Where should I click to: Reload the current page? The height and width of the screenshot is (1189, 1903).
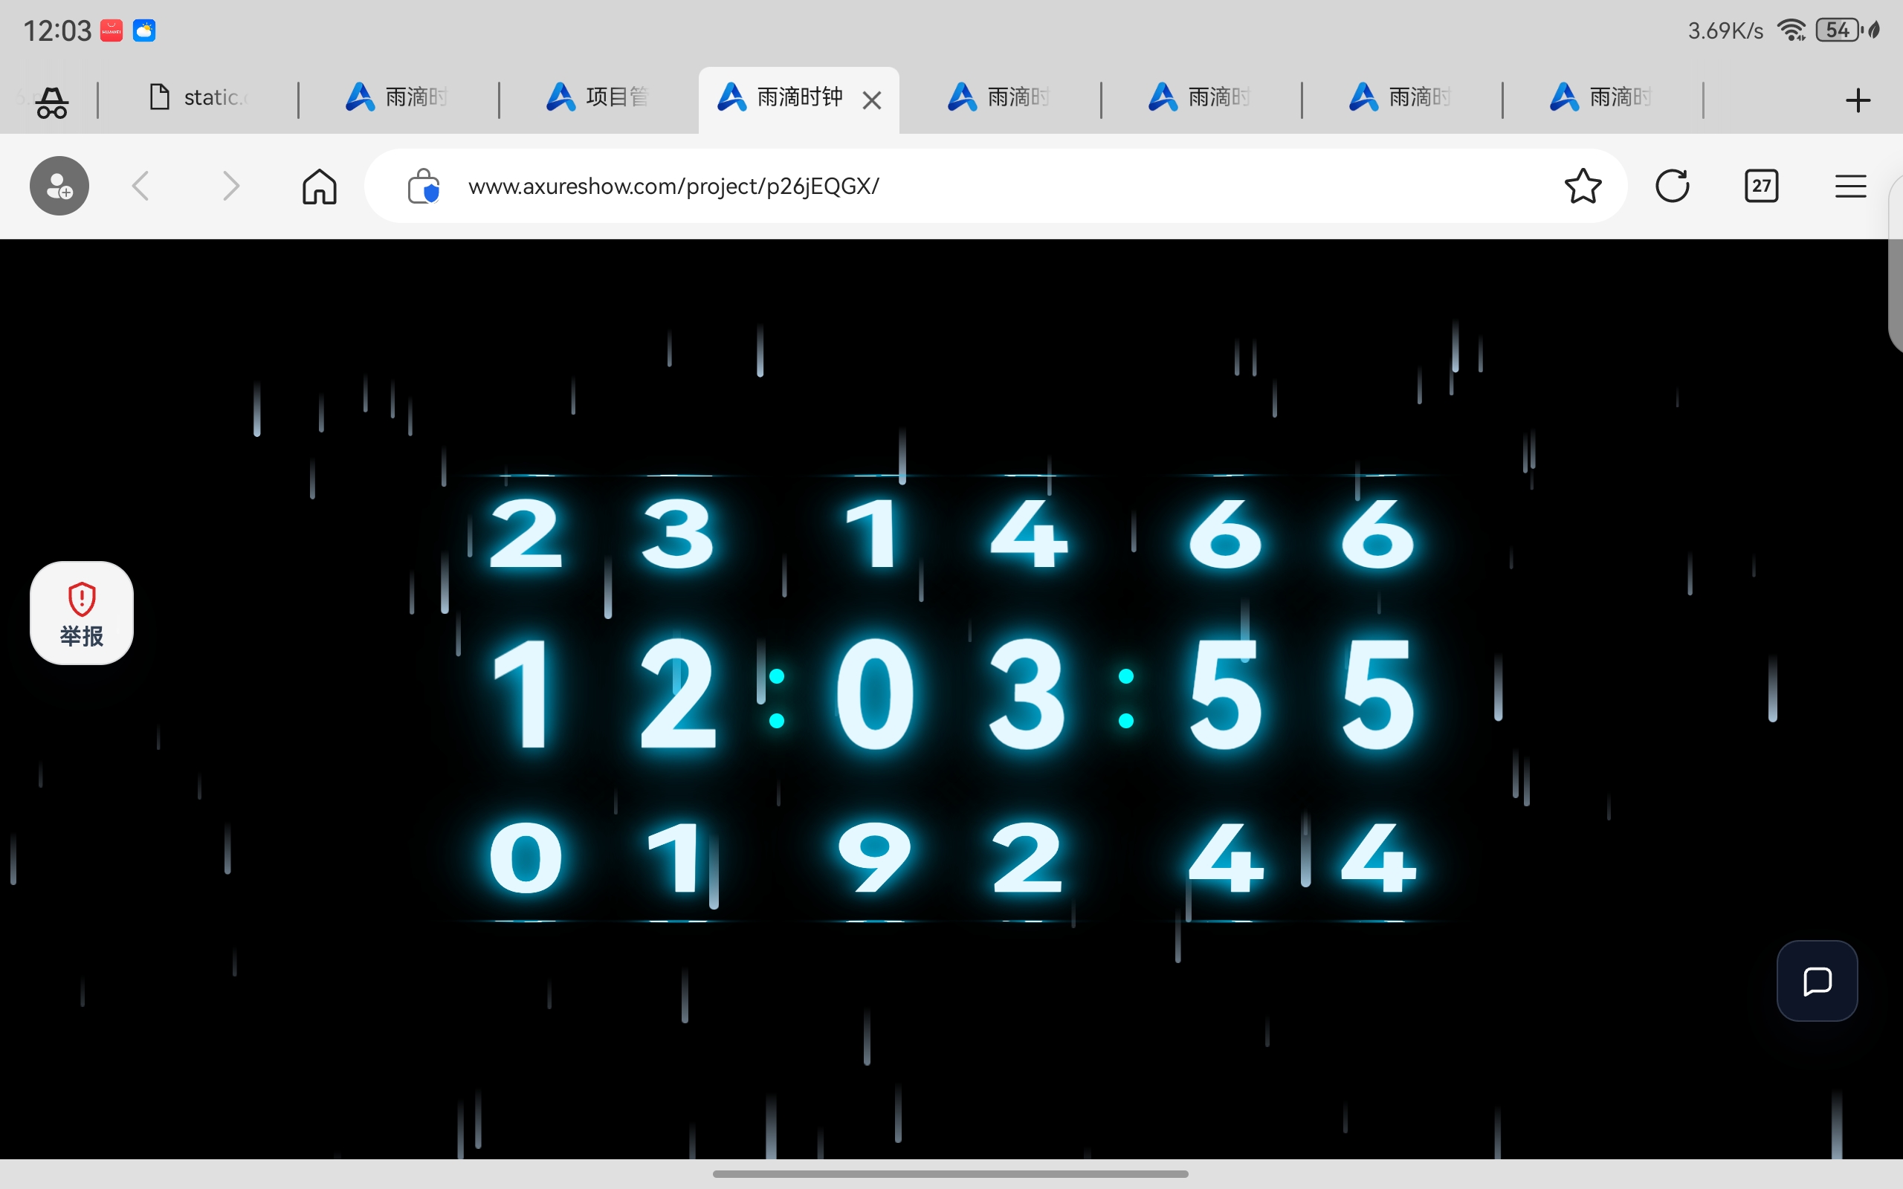point(1672,187)
